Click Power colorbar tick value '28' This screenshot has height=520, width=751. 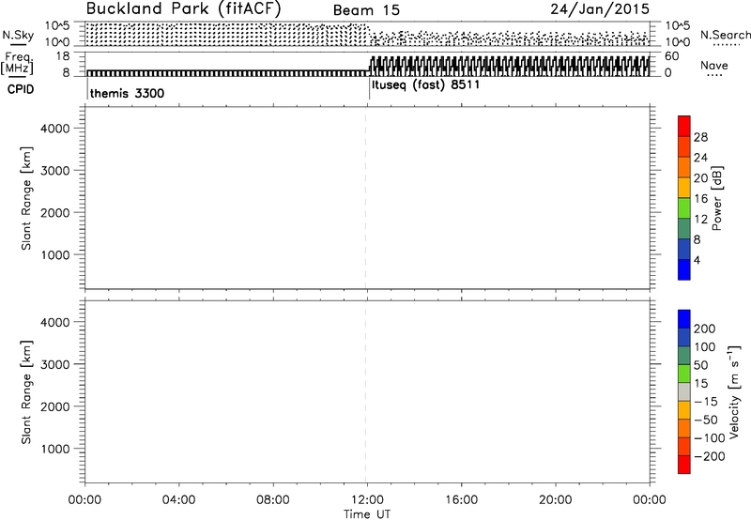(x=700, y=137)
